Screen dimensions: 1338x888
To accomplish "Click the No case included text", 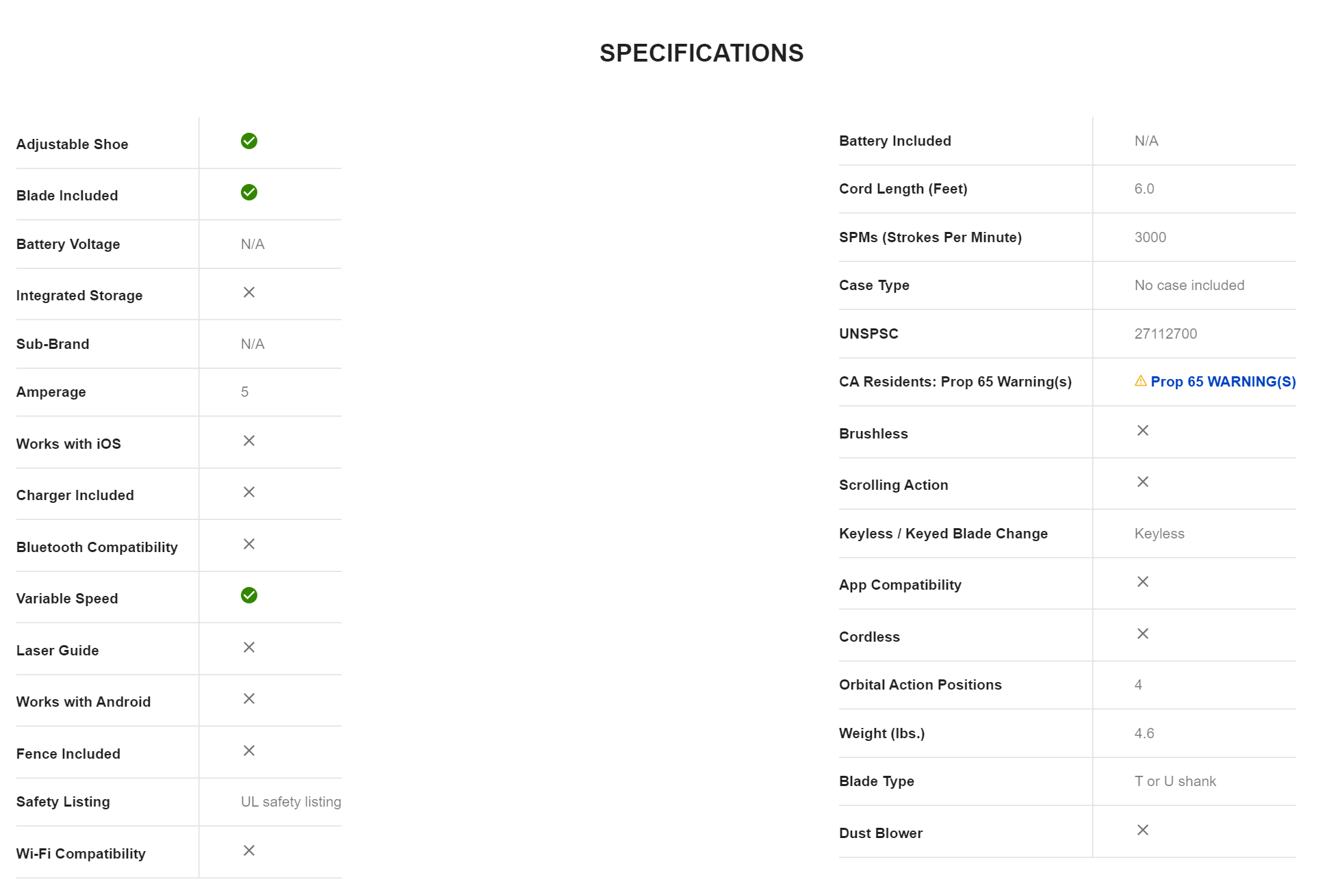I will pos(1189,285).
